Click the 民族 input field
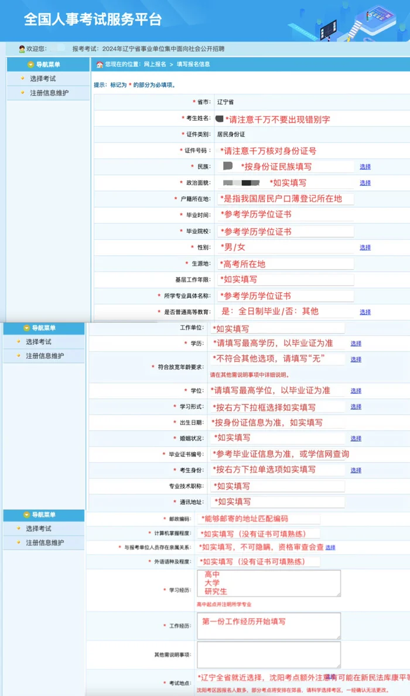Screen dimensions: 410x696 (x=285, y=167)
